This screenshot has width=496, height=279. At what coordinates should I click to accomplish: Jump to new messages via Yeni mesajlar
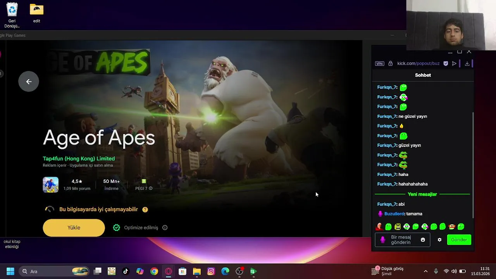point(422,194)
